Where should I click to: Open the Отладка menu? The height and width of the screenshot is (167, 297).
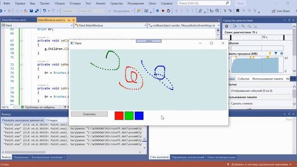(x=75, y=3)
